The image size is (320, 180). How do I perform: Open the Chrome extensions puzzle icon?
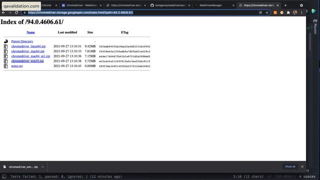click(x=288, y=12)
